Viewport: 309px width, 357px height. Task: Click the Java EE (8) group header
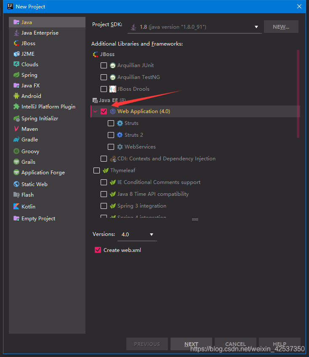click(x=109, y=100)
